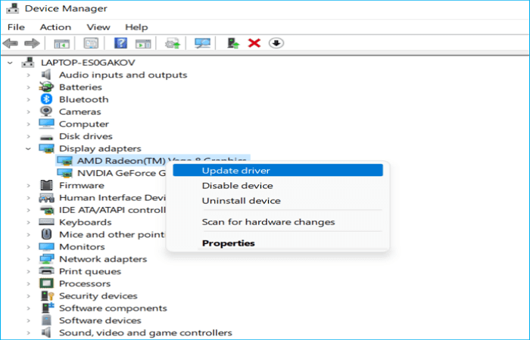Click Scan for hardware changes monitor icon

click(202, 43)
